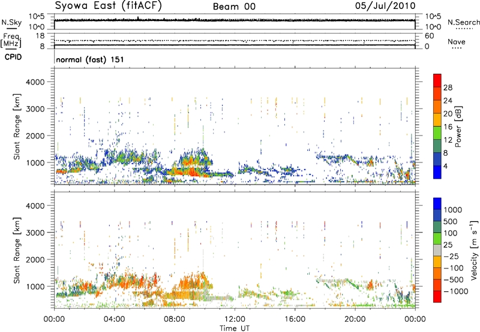Click the "Velocity [m s-1]" colorbar label
The height and width of the screenshot is (332, 480).
(474, 250)
